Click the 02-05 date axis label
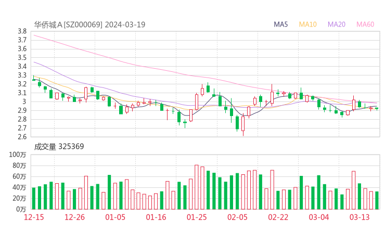The height and width of the screenshot is (229, 385). click(237, 217)
